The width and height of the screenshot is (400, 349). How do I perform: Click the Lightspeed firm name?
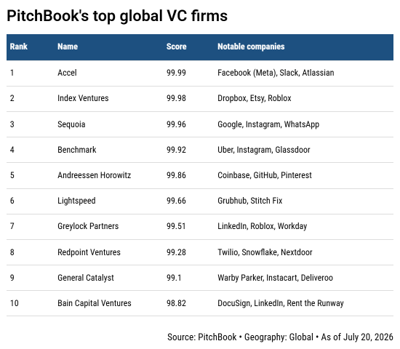(x=76, y=201)
